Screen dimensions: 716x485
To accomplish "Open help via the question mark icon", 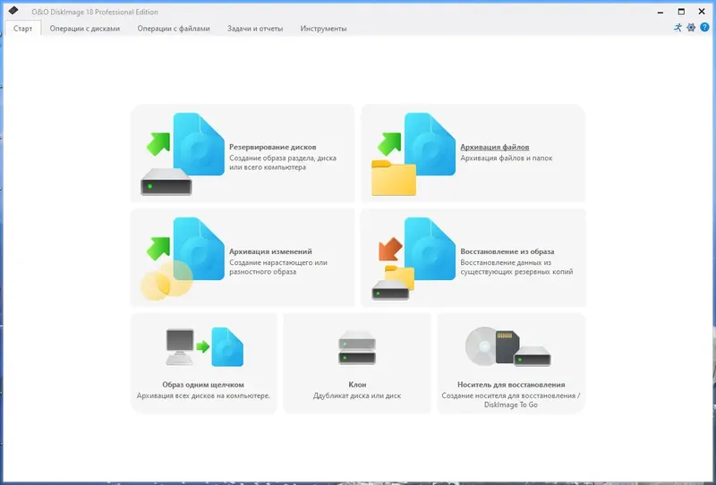I will point(704,28).
